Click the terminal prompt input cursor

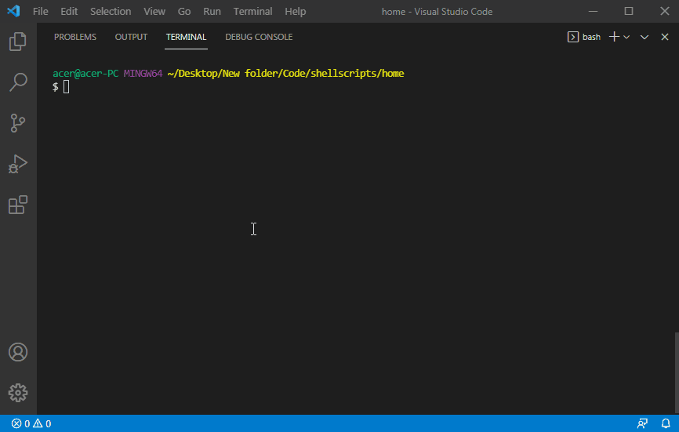click(67, 87)
